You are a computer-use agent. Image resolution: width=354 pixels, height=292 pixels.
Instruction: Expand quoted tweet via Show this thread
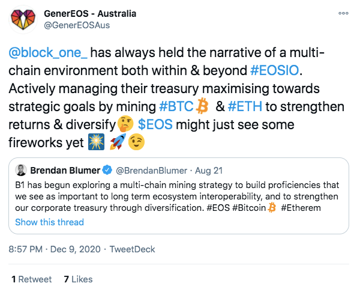[49, 222]
